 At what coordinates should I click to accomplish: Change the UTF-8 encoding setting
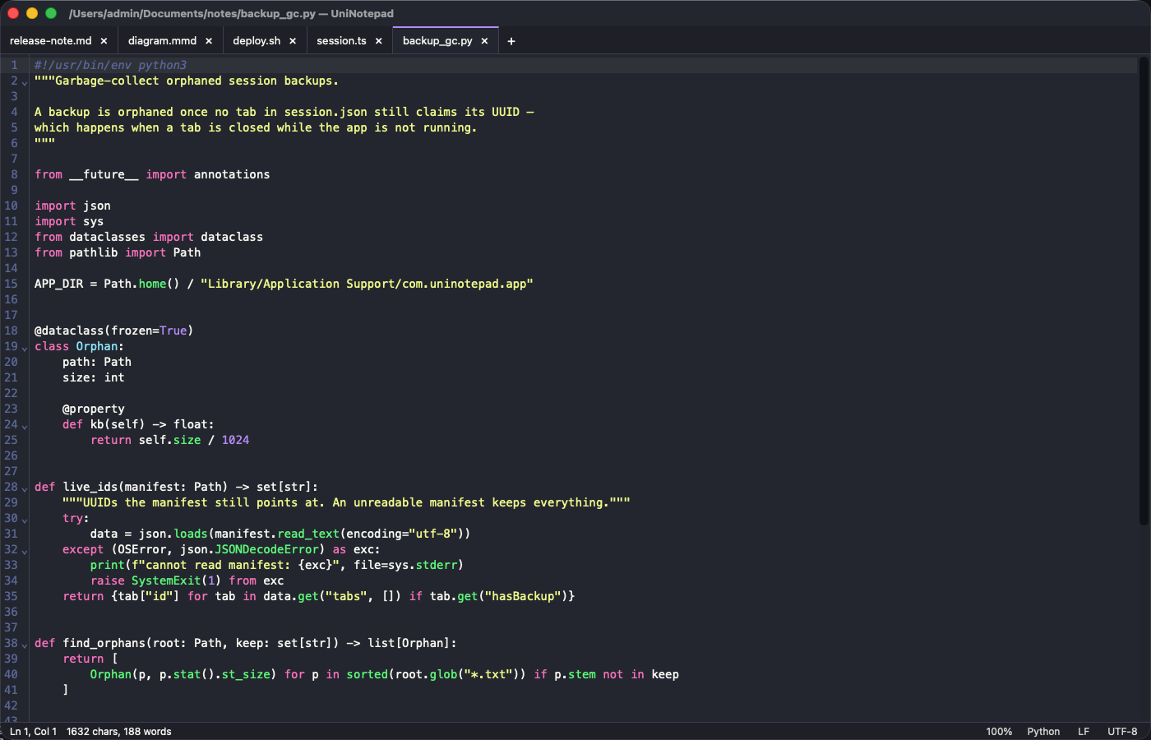coord(1122,731)
